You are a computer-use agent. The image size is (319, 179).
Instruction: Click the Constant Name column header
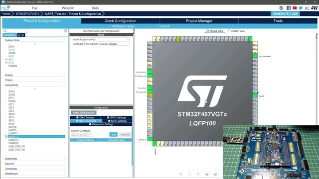tap(85, 140)
